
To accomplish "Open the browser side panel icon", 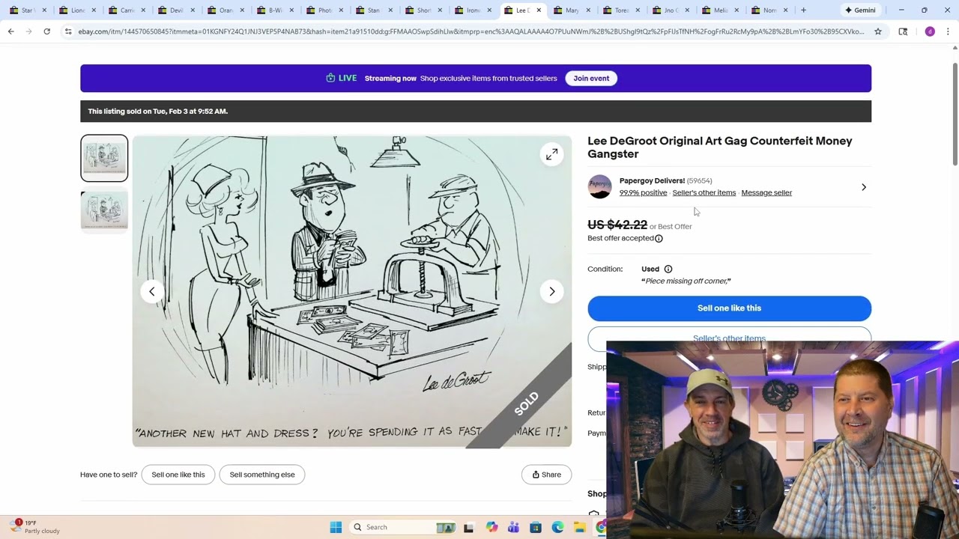I will pos(903,31).
